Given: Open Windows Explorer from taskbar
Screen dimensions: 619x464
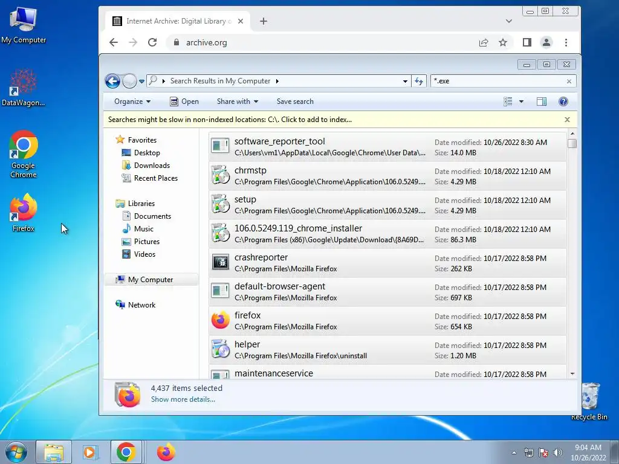Looking at the screenshot, I should [54, 452].
